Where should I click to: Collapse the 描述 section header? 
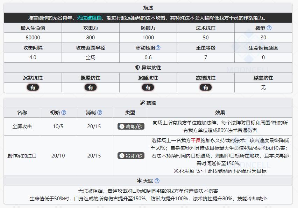coord(149,7)
